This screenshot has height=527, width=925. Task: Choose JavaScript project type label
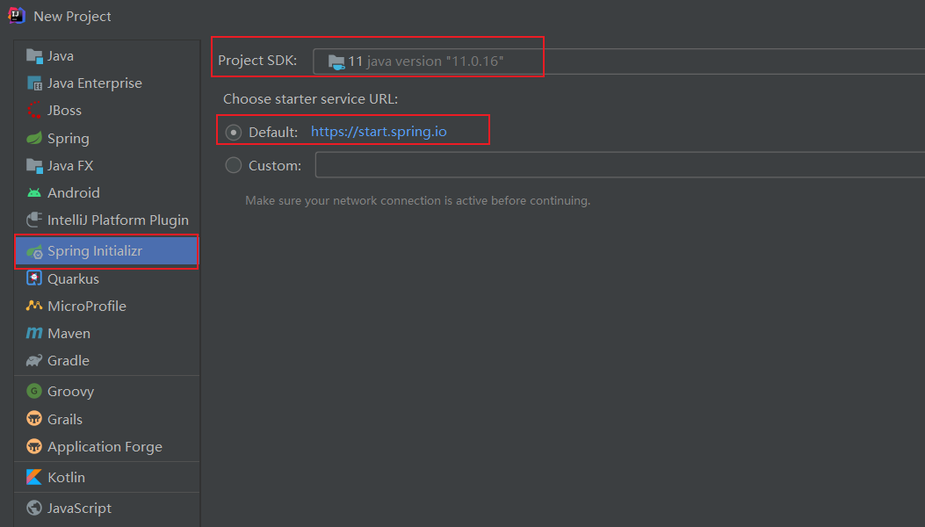[79, 508]
